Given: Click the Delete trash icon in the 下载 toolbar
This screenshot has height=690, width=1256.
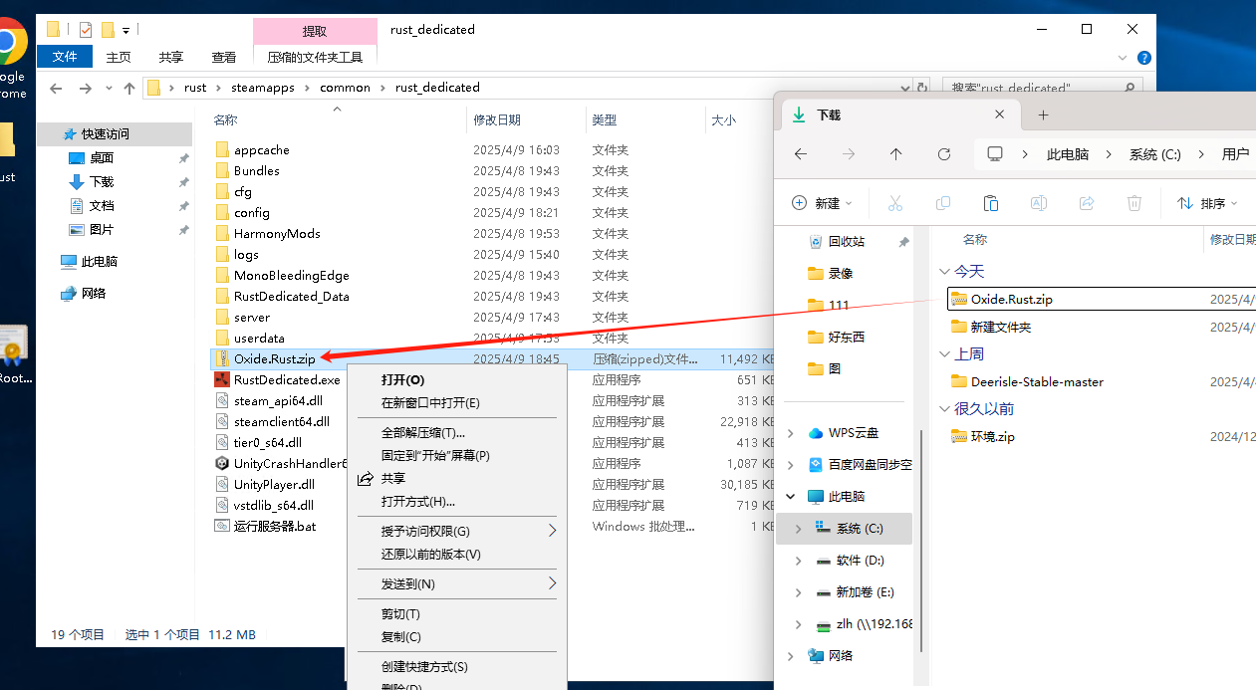Looking at the screenshot, I should tap(1133, 203).
